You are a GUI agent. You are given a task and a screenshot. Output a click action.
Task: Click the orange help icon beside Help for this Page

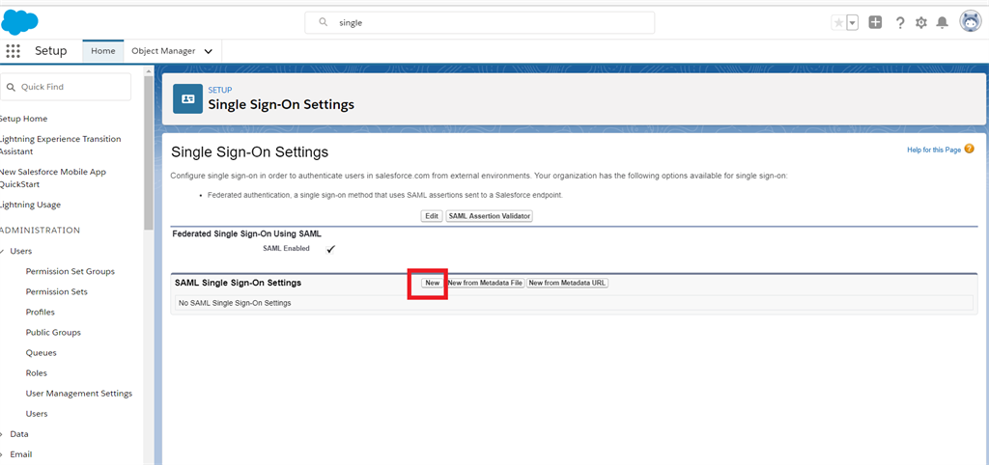pyautogui.click(x=970, y=150)
